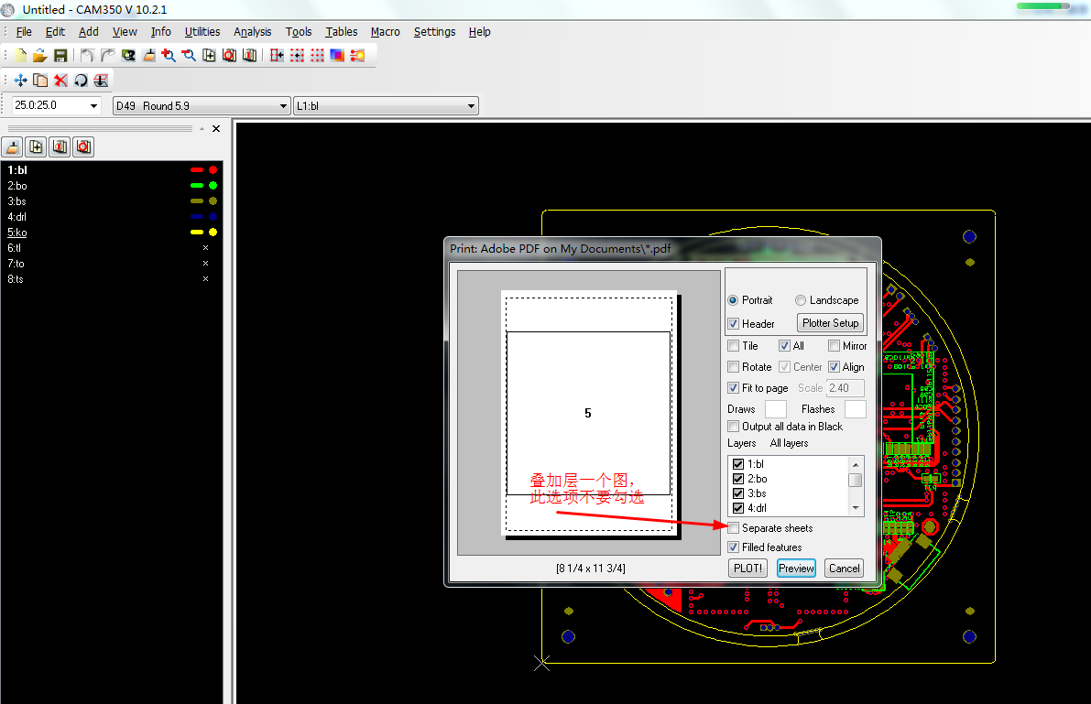Screen dimensions: 1091x704
Task: Toggle the red dot grid visibility icon
Action: tap(317, 56)
